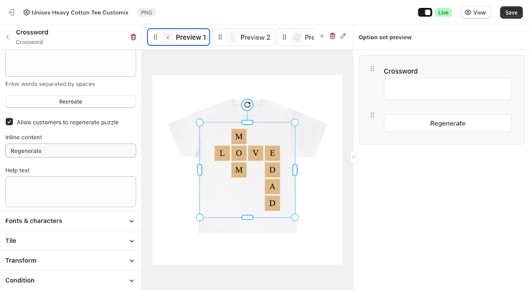Click the Live status badge
Screen dimensions: 530x290
point(443,13)
